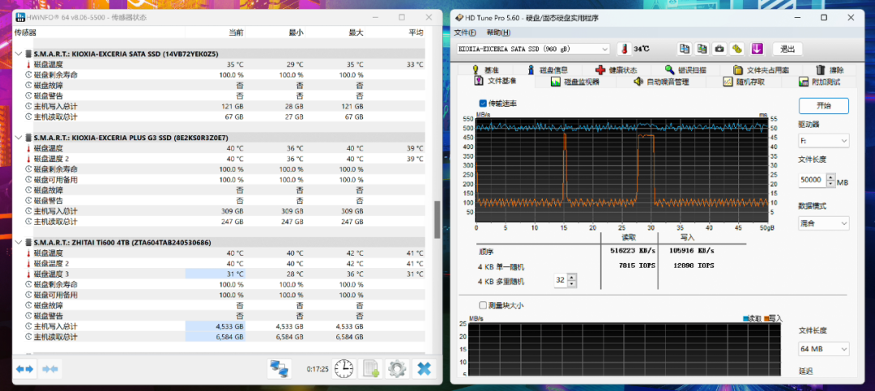This screenshot has width=875, height=391.
Task: Increase the 4 KB multi-random queue depth stepper
Action: tap(571, 277)
